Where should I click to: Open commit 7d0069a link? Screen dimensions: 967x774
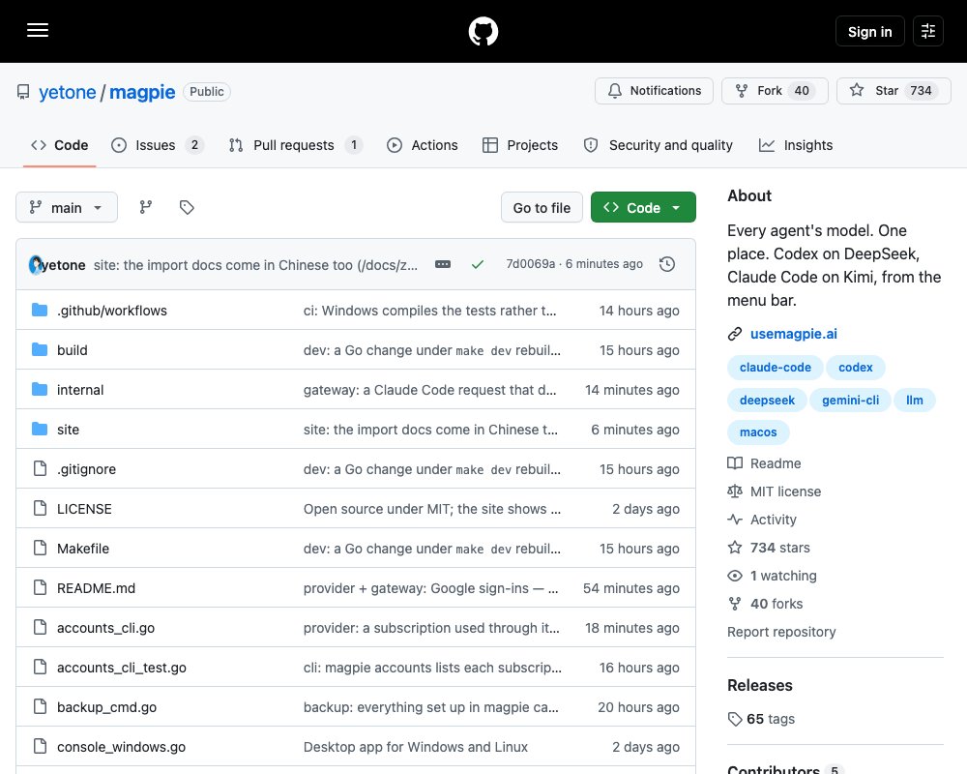point(530,264)
